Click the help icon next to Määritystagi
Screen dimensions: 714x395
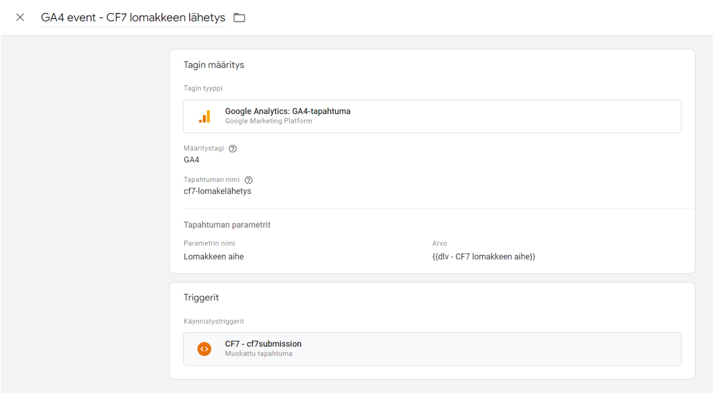pos(232,148)
